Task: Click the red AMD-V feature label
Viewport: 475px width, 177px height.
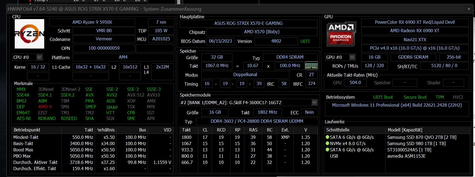Action: (x=45, y=107)
